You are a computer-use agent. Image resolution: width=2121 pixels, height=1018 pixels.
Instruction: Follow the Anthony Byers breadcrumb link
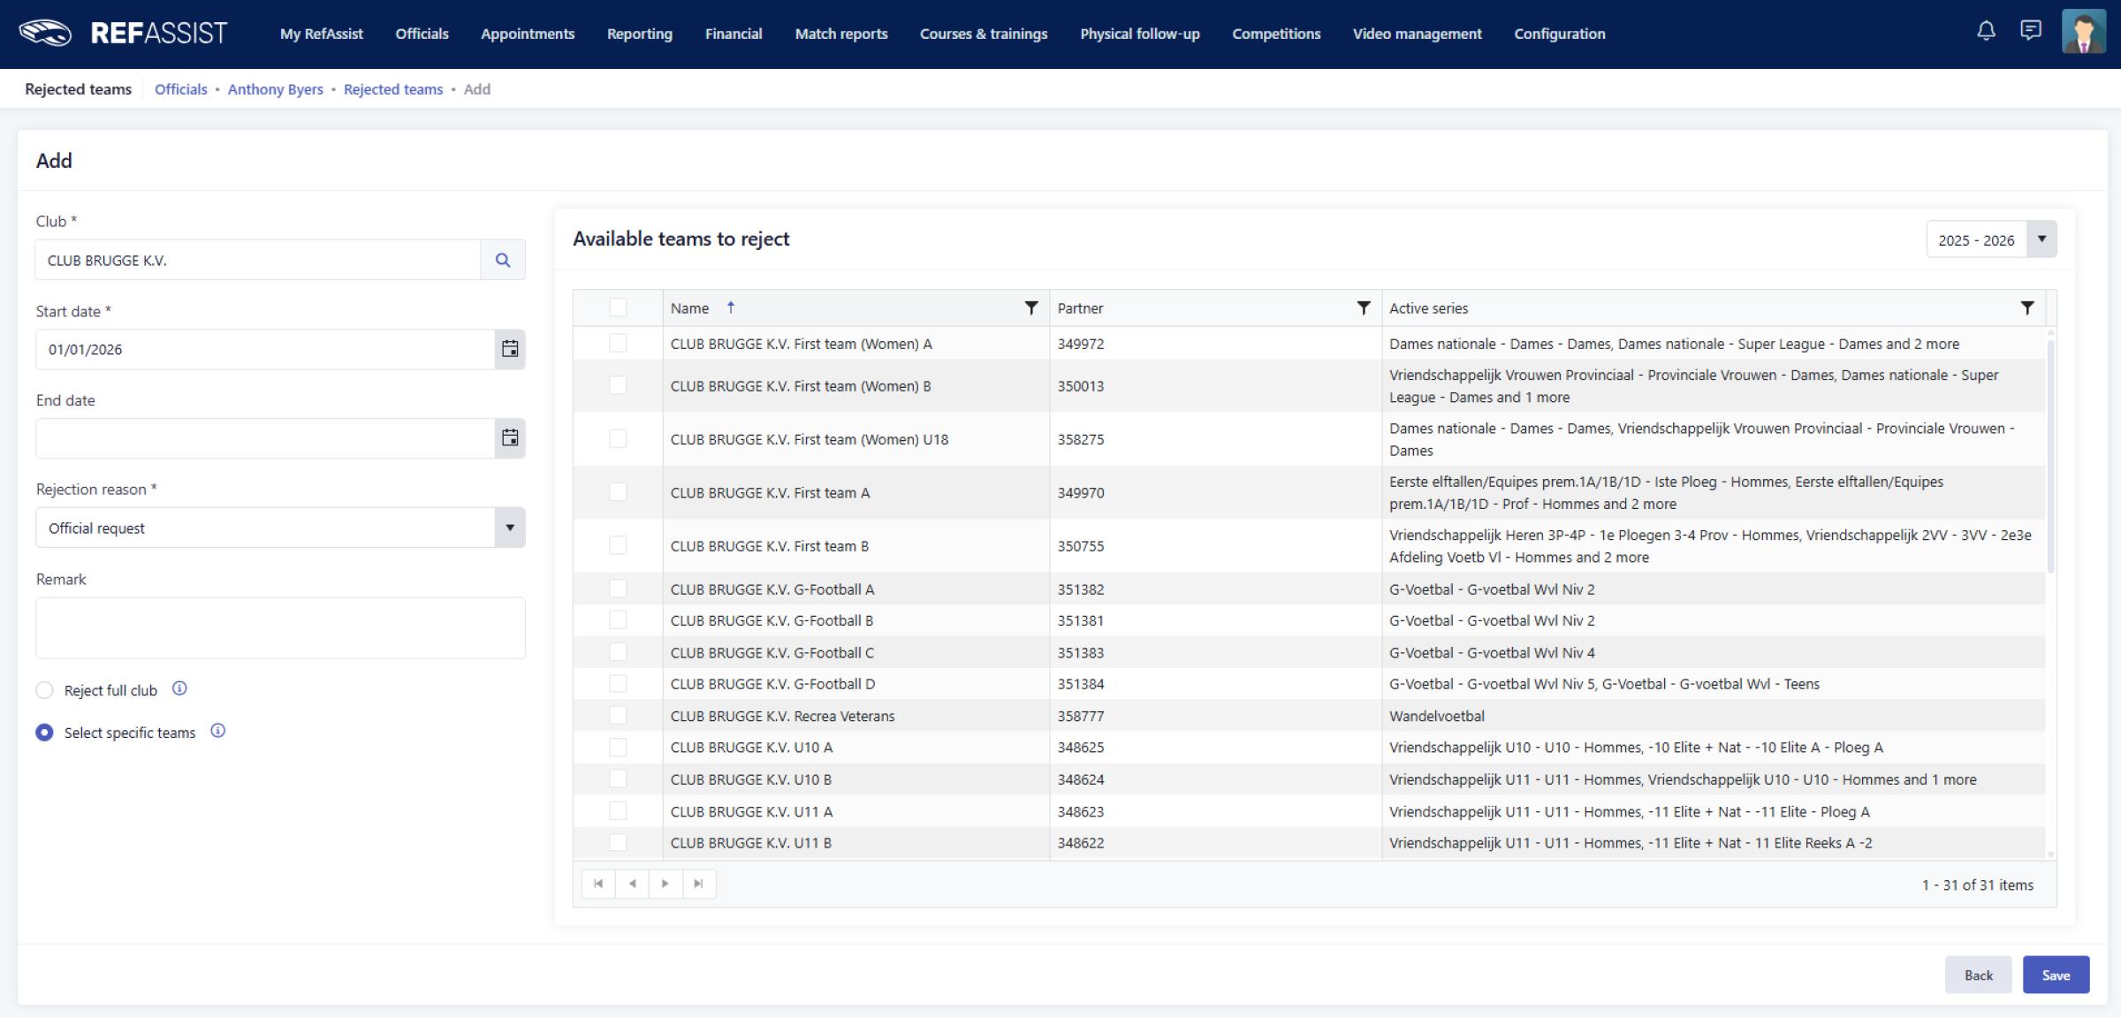point(275,89)
